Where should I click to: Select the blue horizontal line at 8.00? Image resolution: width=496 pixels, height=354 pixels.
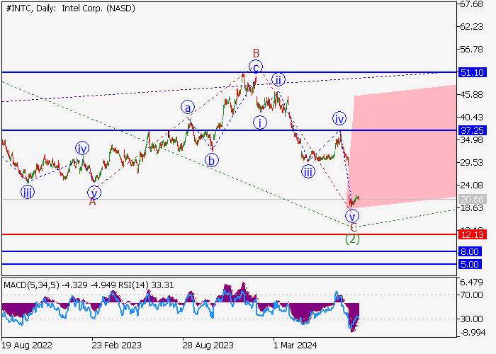[230, 251]
